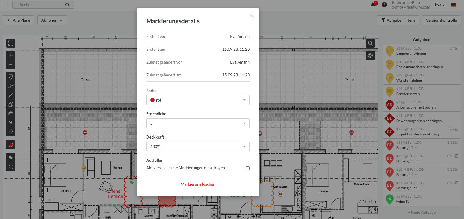464x219 pixels.
Task: Close the Markierungsdetails dialog
Action: 252,16
